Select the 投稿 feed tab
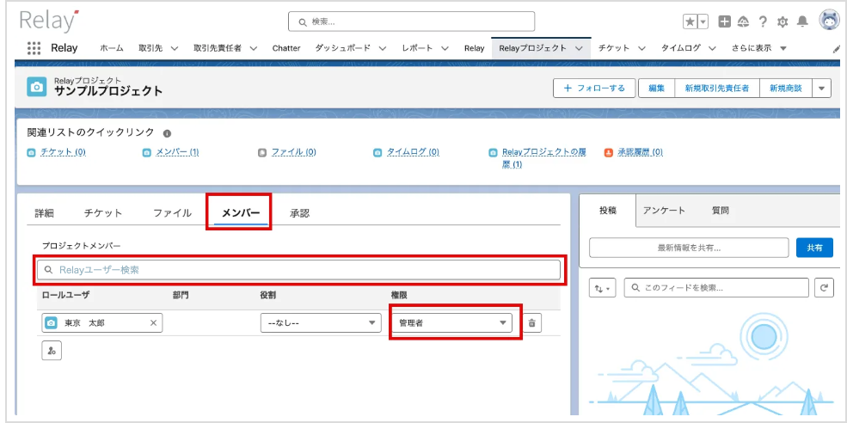 [608, 211]
